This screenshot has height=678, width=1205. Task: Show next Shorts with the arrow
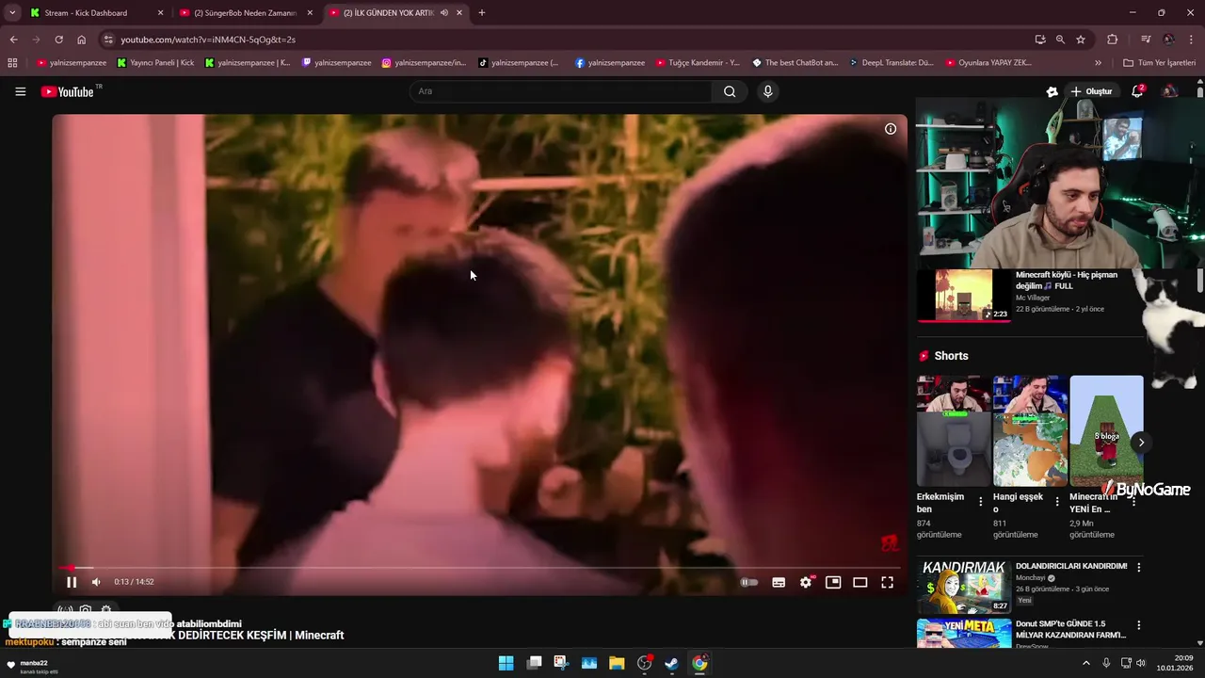(x=1141, y=443)
